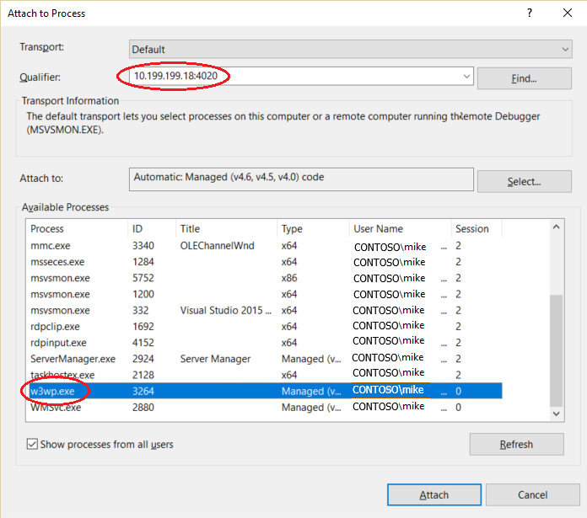This screenshot has height=518, width=587.
Task: Select the w3wp.exe process row
Action: click(x=264, y=391)
